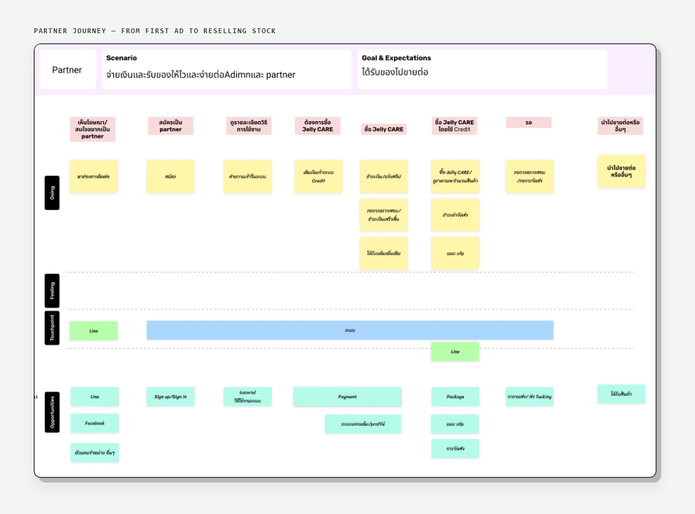Click the yellow note under the 'รอ' header
This screenshot has height=514, width=695.
click(x=530, y=176)
